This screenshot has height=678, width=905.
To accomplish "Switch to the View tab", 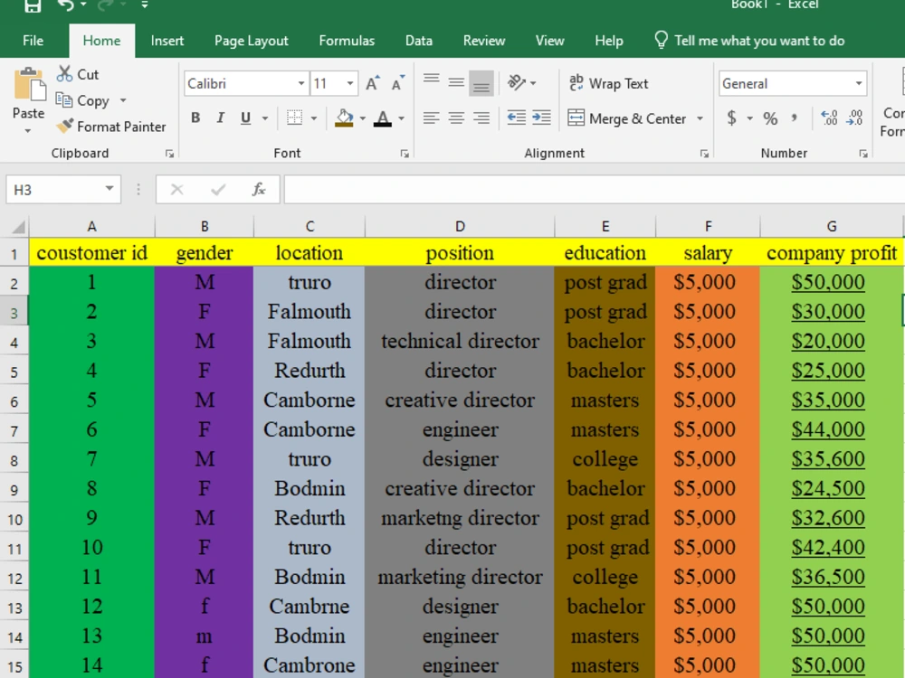I will coord(549,41).
